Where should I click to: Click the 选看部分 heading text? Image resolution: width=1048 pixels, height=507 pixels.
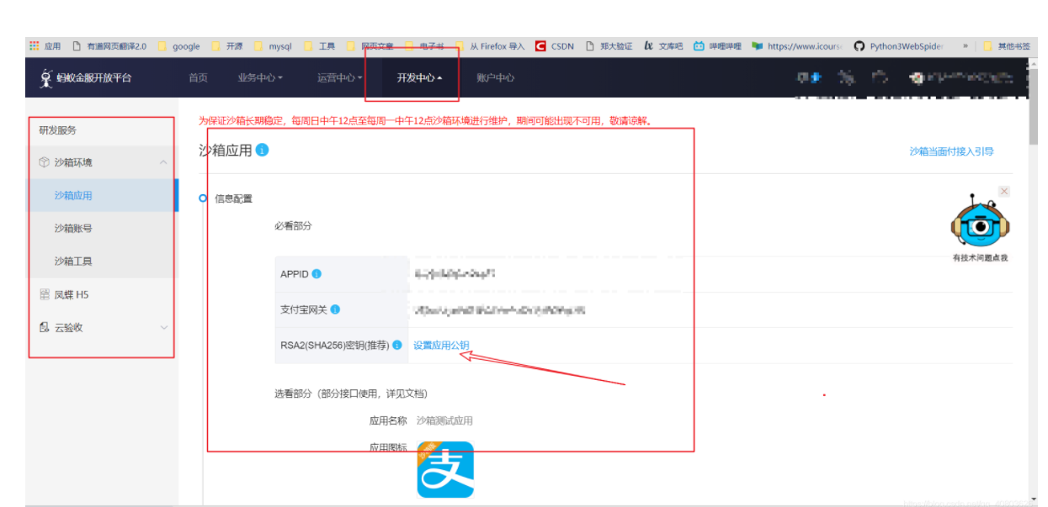coord(350,393)
